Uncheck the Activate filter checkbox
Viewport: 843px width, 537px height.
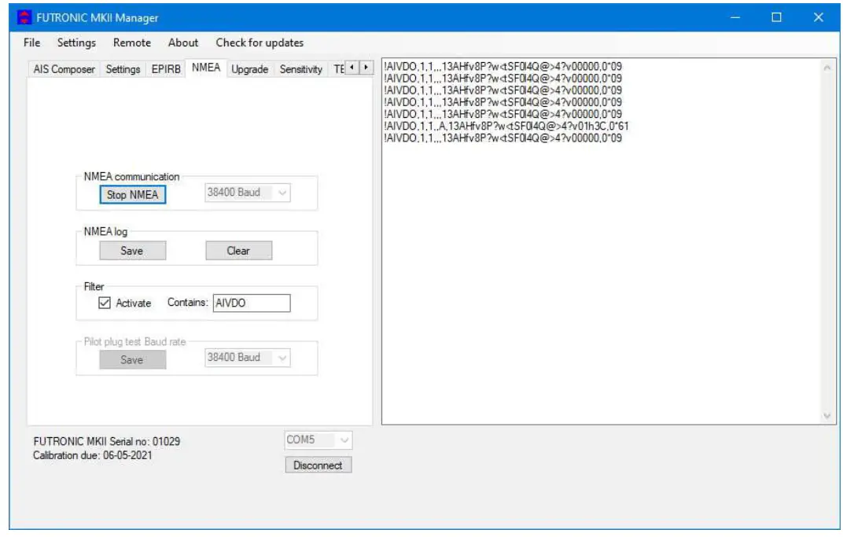click(105, 303)
